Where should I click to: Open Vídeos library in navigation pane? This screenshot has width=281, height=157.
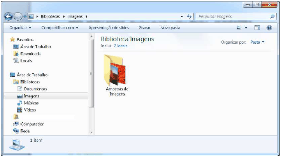click(x=30, y=110)
